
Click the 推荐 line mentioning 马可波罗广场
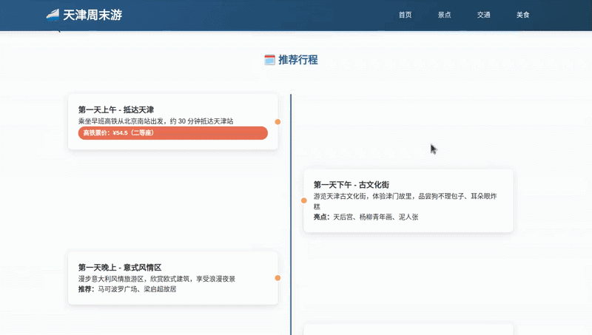coord(127,289)
